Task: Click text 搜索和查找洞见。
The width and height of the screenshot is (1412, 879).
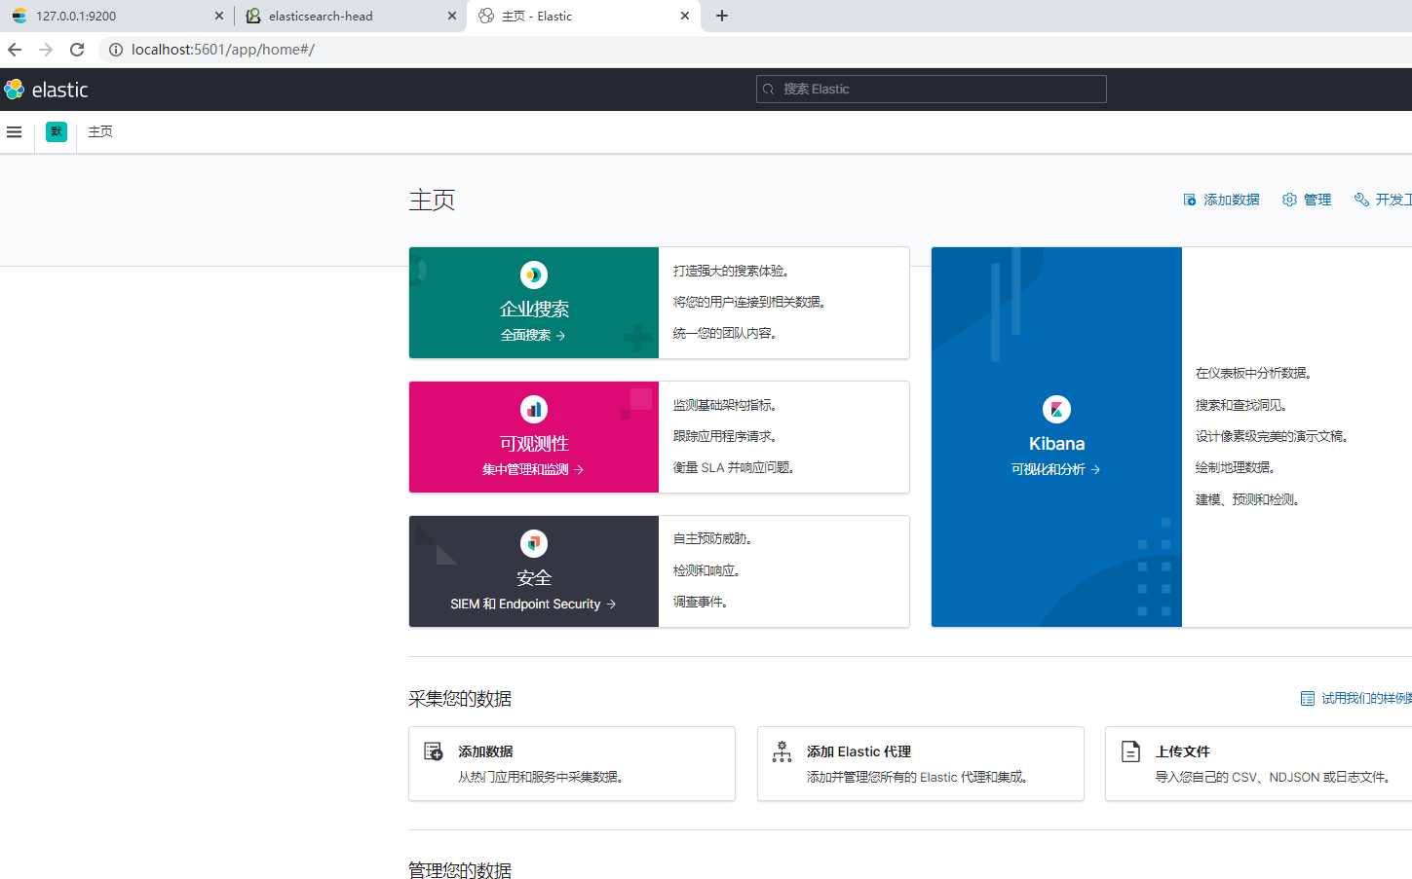Action: point(1242,405)
